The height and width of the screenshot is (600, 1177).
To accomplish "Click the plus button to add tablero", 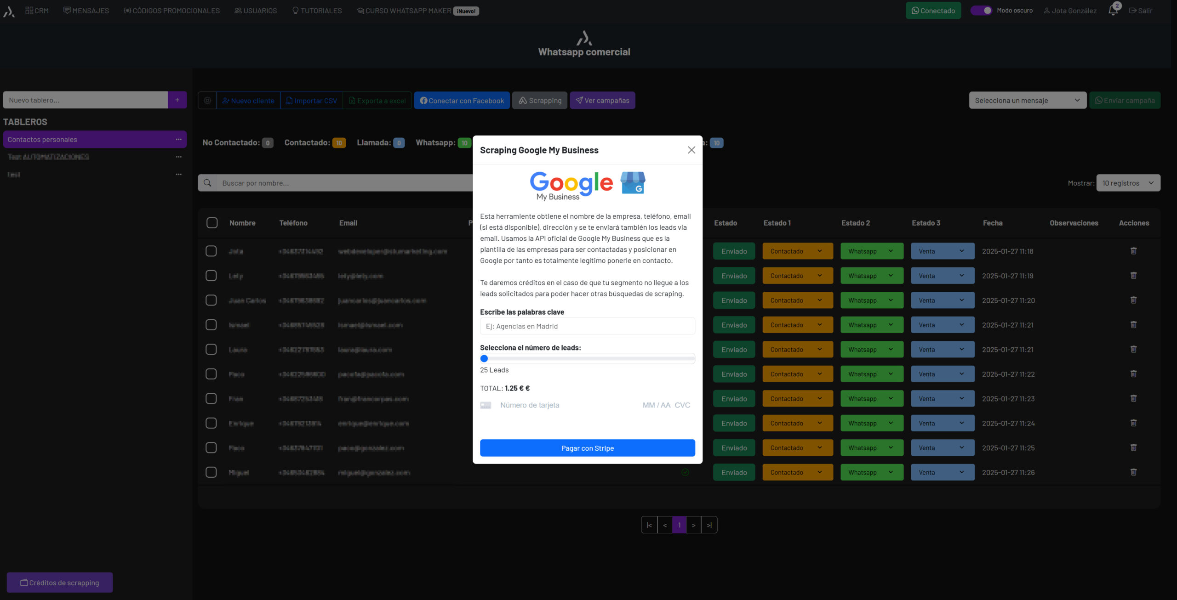I will coord(177,100).
